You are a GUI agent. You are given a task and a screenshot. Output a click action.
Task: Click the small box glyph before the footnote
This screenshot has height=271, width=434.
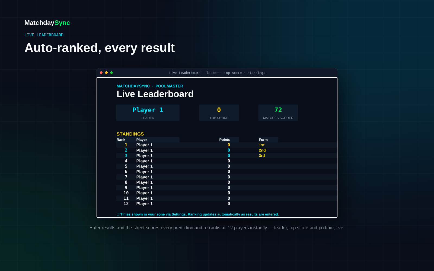(118, 214)
